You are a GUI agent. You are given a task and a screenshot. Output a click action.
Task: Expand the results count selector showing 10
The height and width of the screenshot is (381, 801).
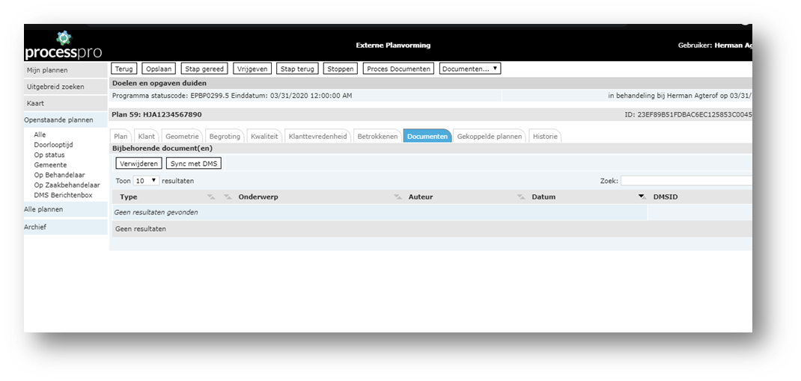146,181
